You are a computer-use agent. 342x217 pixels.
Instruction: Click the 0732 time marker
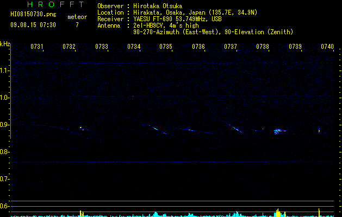pos(69,47)
